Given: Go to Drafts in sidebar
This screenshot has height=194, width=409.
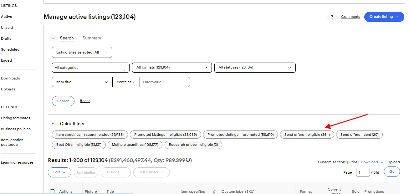Looking at the screenshot, I should click(x=6, y=38).
